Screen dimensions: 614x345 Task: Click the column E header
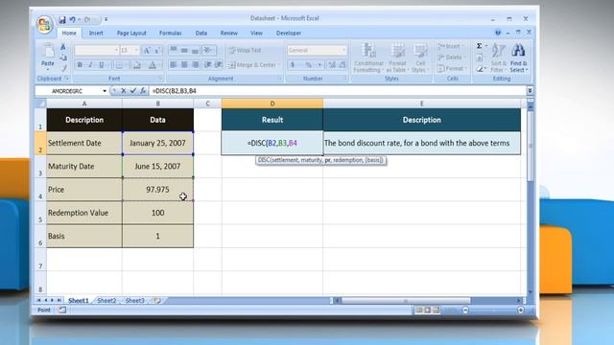tap(422, 103)
